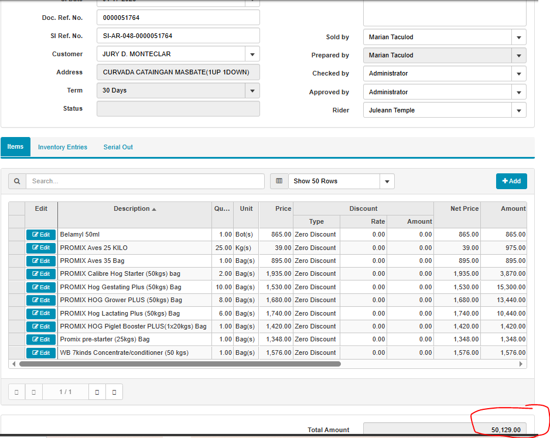This screenshot has height=438, width=550.
Task: Click Add to insert a new item
Action: [x=511, y=182]
